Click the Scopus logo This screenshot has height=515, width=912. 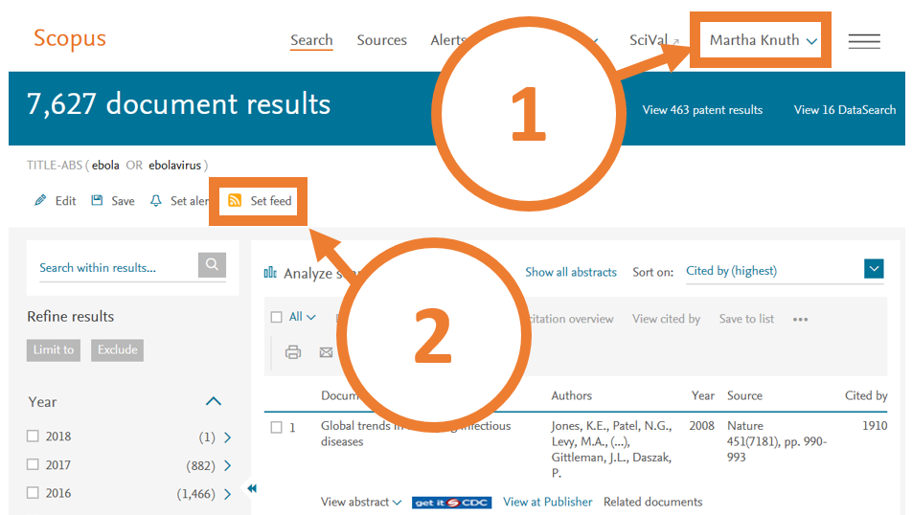click(70, 38)
